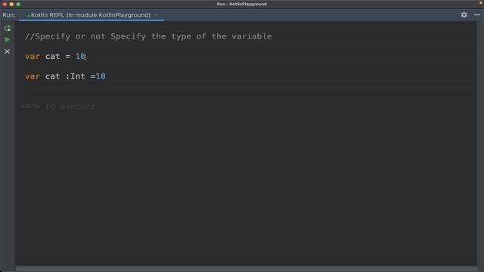Hide the Run panel with minus icon
Image resolution: width=484 pixels, height=272 pixels.
pyautogui.click(x=477, y=15)
